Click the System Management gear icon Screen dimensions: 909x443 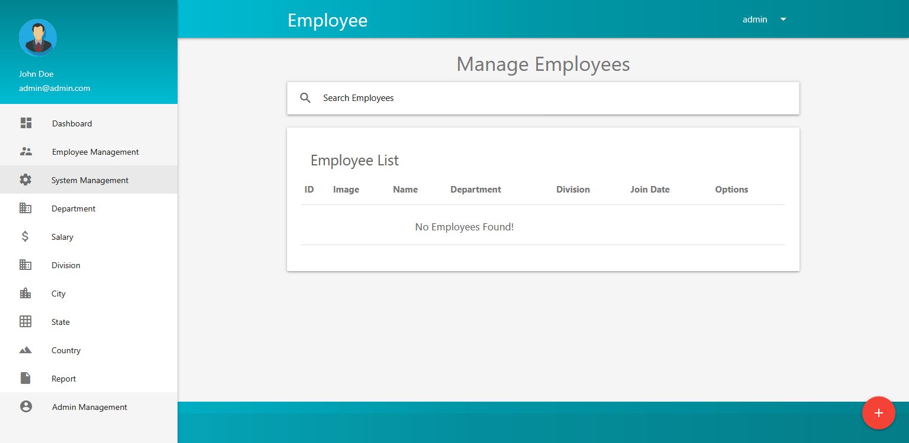pos(25,180)
